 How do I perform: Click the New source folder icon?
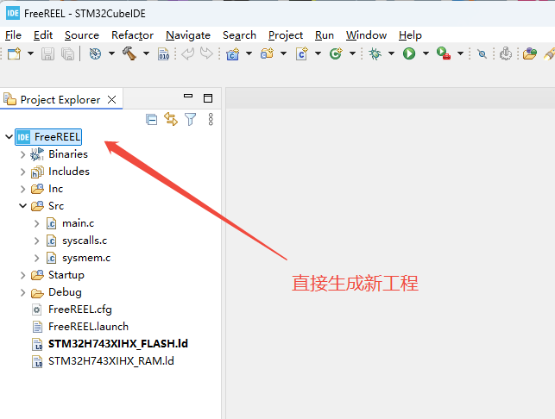click(x=268, y=53)
